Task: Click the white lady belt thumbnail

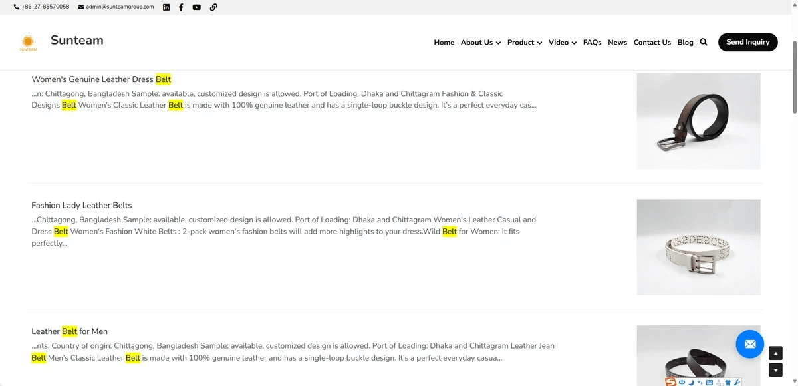Action: pos(698,247)
